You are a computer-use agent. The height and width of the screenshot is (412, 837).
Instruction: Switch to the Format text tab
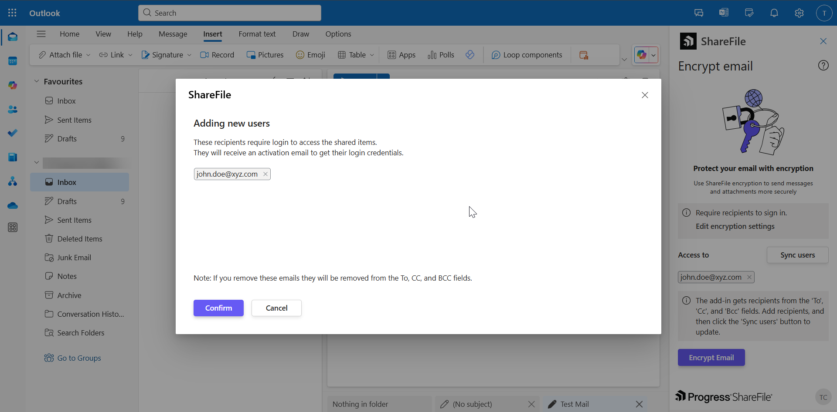point(257,34)
